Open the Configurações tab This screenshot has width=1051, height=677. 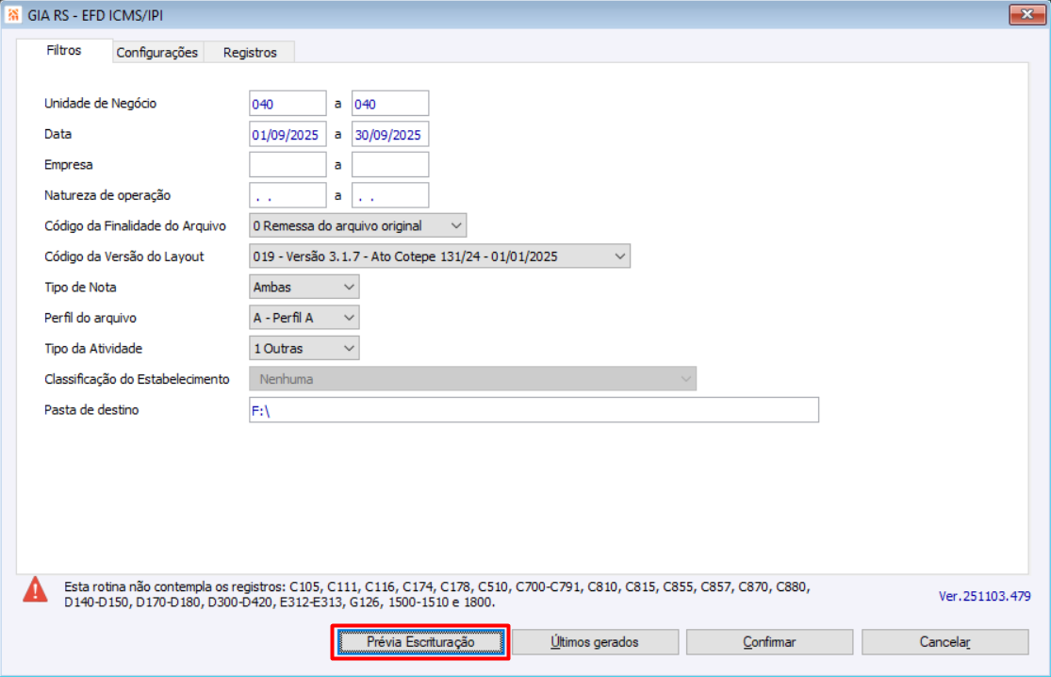click(x=156, y=52)
